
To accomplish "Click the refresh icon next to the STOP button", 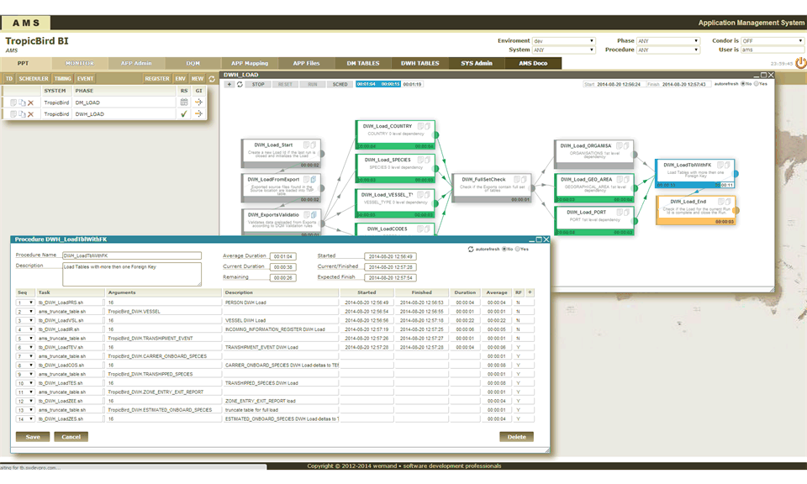I will 240,84.
